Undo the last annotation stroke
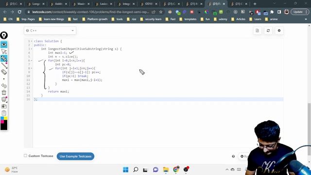 tap(4, 86)
